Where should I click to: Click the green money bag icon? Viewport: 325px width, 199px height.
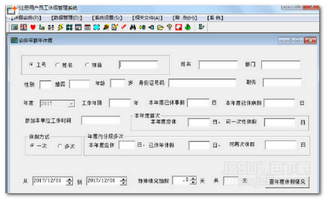(188, 28)
